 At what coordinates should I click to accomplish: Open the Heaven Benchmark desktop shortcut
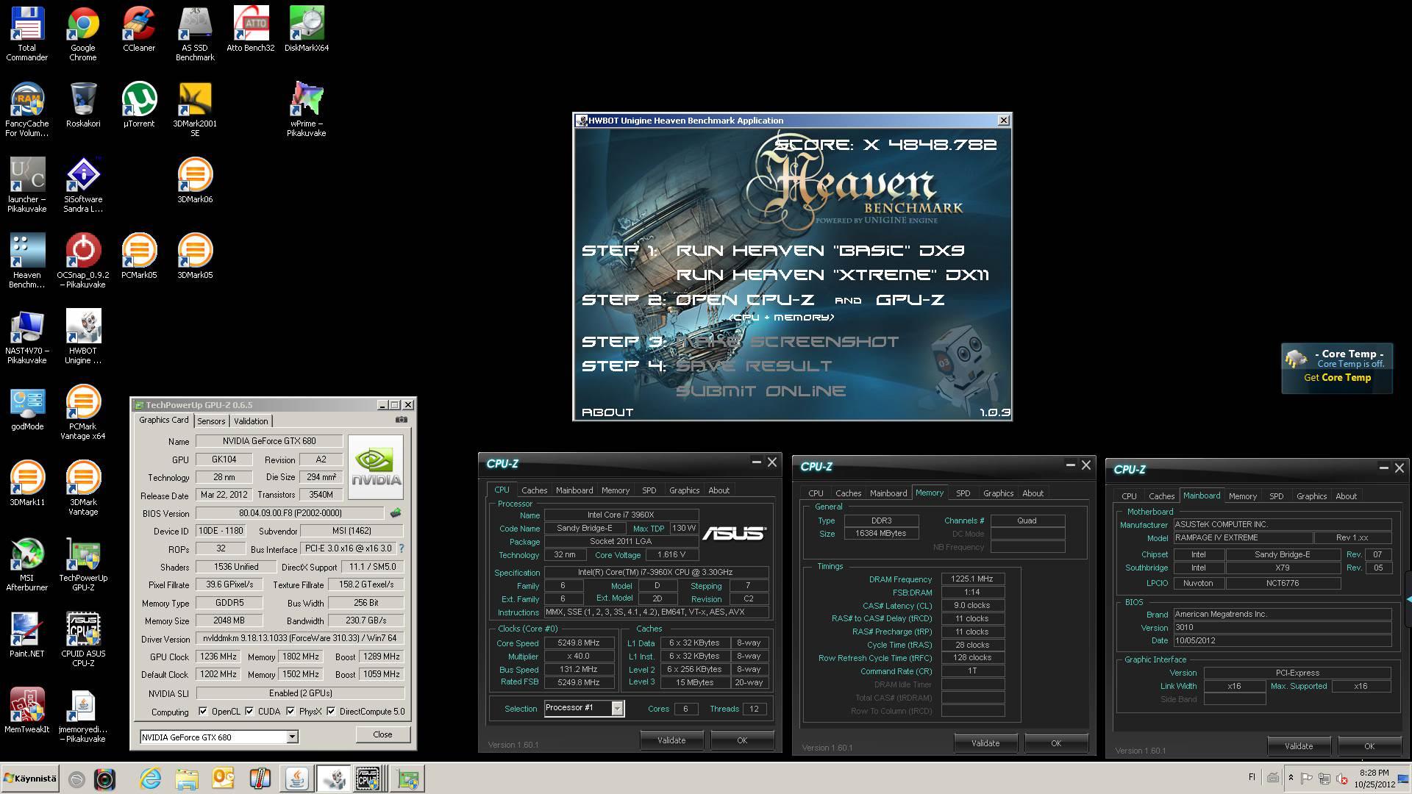27,261
